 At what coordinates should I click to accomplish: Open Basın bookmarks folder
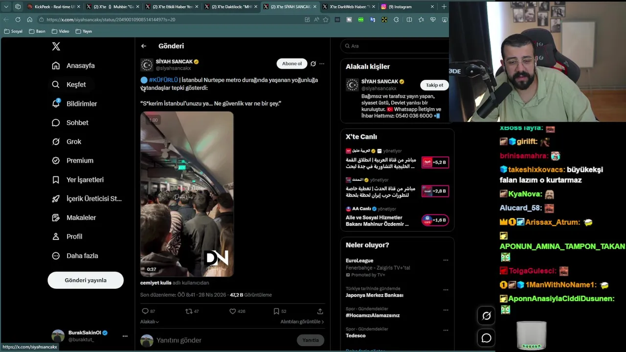(37, 31)
